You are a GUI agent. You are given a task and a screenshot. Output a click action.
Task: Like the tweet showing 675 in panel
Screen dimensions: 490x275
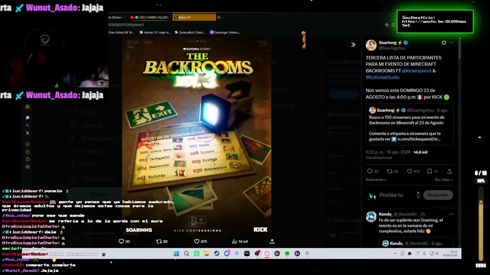(410, 171)
